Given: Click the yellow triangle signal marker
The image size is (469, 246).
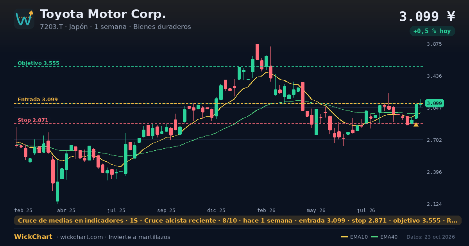Looking at the screenshot, I should coord(416,125).
